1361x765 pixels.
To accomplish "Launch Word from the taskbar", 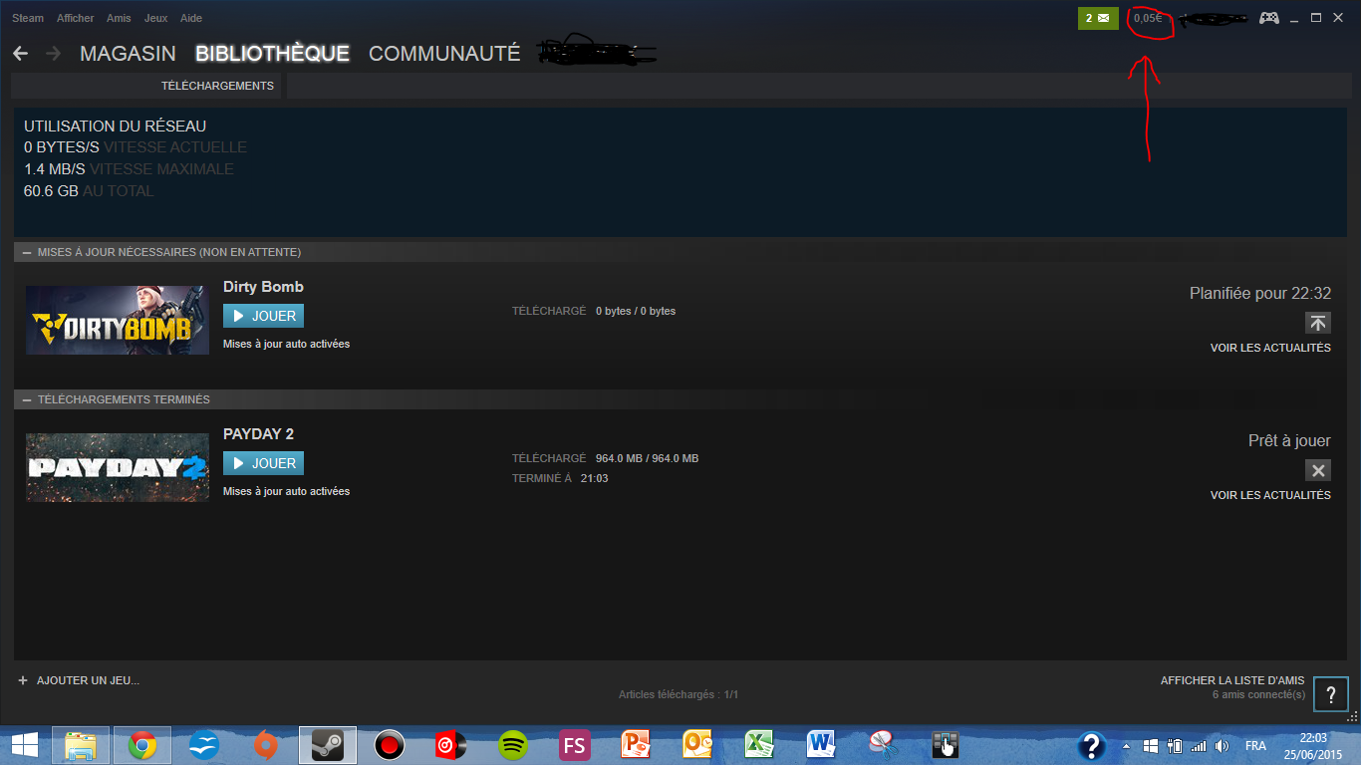I will (821, 744).
